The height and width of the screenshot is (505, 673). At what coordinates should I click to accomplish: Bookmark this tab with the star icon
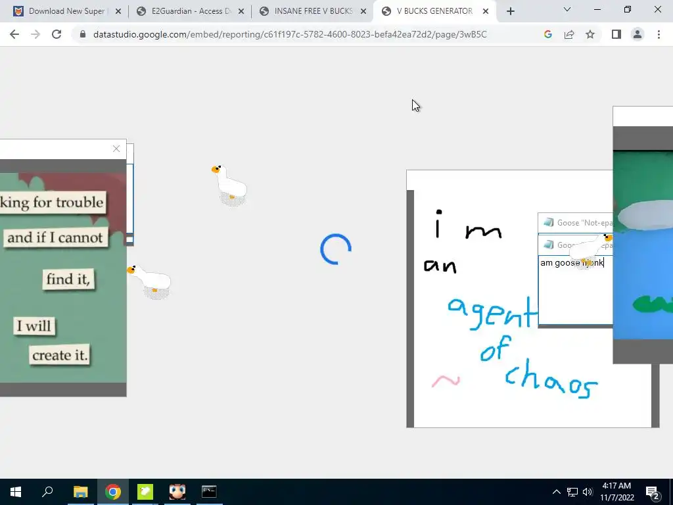590,34
